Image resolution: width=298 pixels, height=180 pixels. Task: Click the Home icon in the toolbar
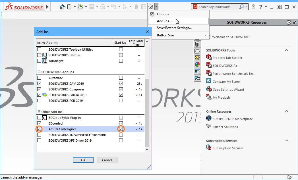[62, 7]
